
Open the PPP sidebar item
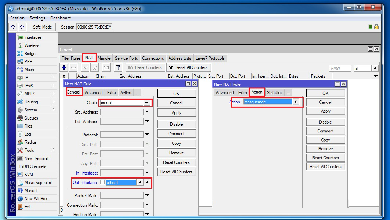(x=28, y=61)
